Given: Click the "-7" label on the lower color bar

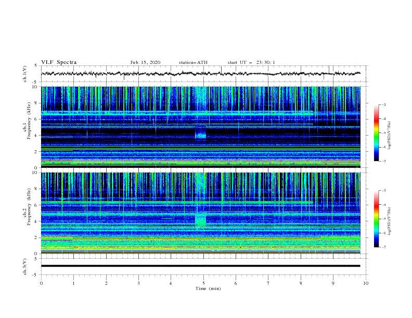Looking at the screenshot, I should (x=384, y=247).
